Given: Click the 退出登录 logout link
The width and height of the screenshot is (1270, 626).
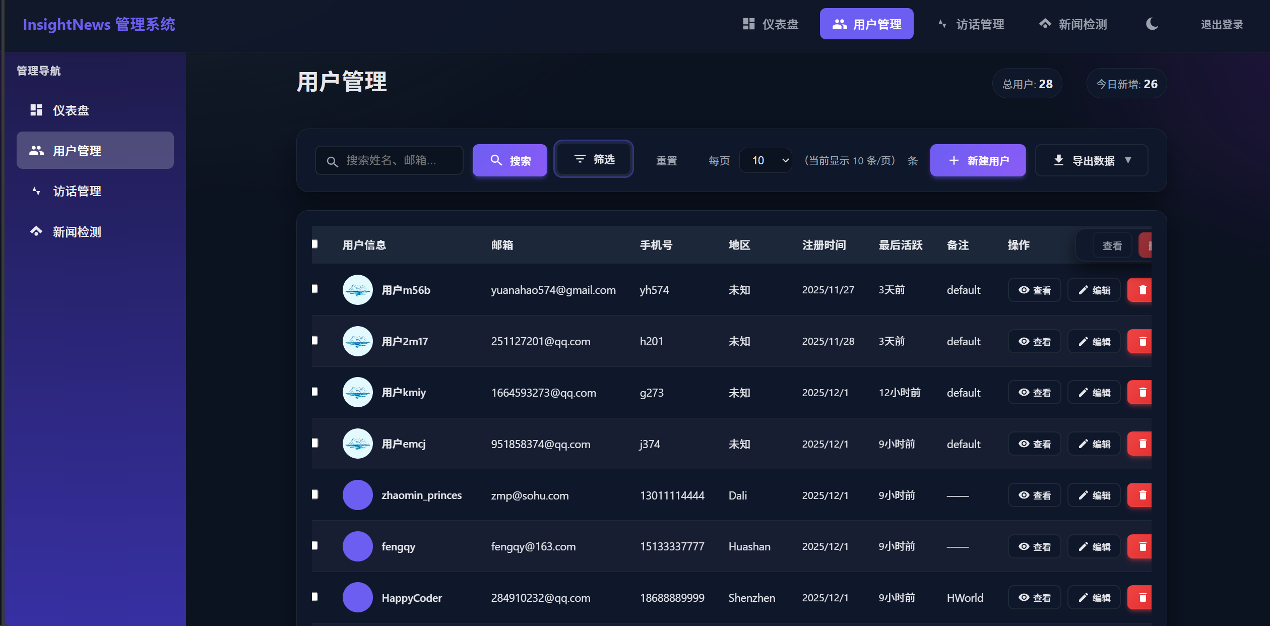Looking at the screenshot, I should 1222,24.
